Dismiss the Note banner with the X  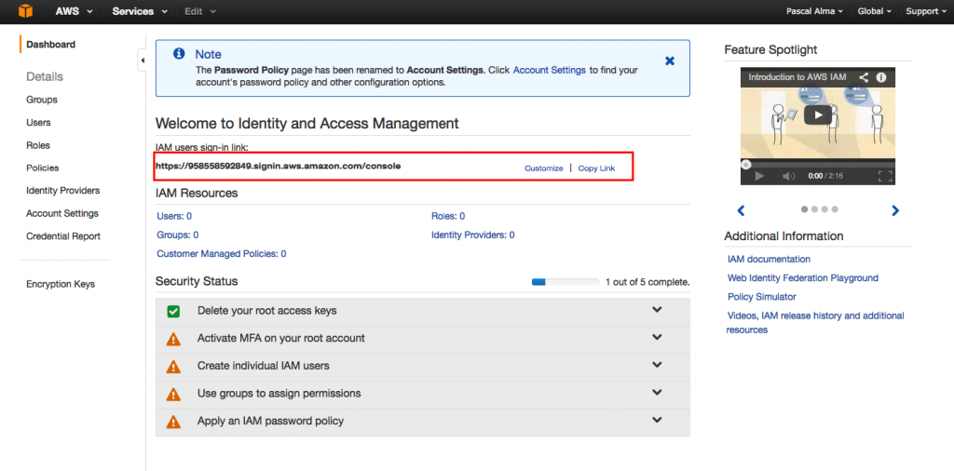pyautogui.click(x=670, y=61)
